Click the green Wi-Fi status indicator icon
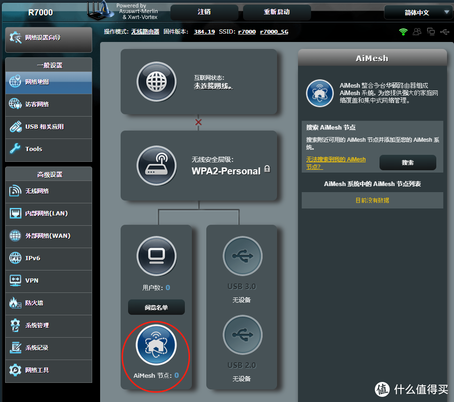Viewport: 454px width, 402px height. [x=402, y=32]
